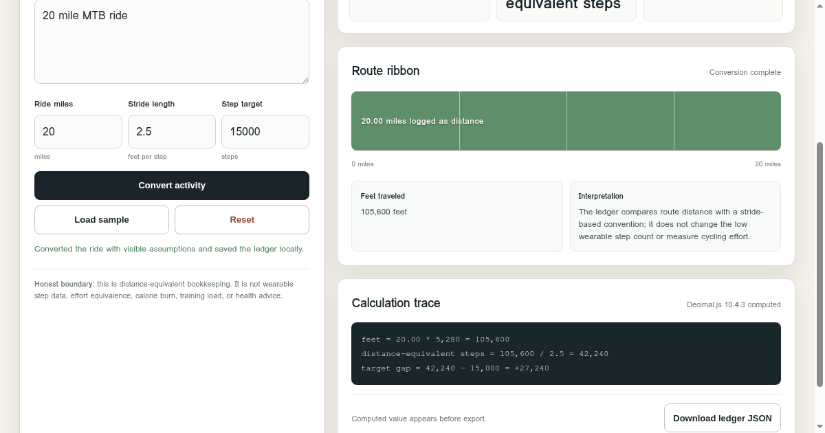Viewport: 825px width, 433px height.
Task: Select the '105,600 feet' value
Action: 384,212
